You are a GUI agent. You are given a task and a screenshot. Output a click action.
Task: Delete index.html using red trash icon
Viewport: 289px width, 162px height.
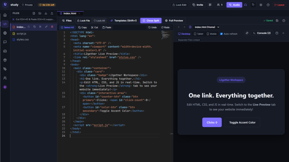click(x=52, y=27)
